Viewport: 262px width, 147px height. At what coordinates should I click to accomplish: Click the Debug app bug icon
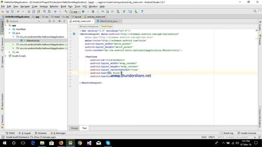click(x=93, y=11)
